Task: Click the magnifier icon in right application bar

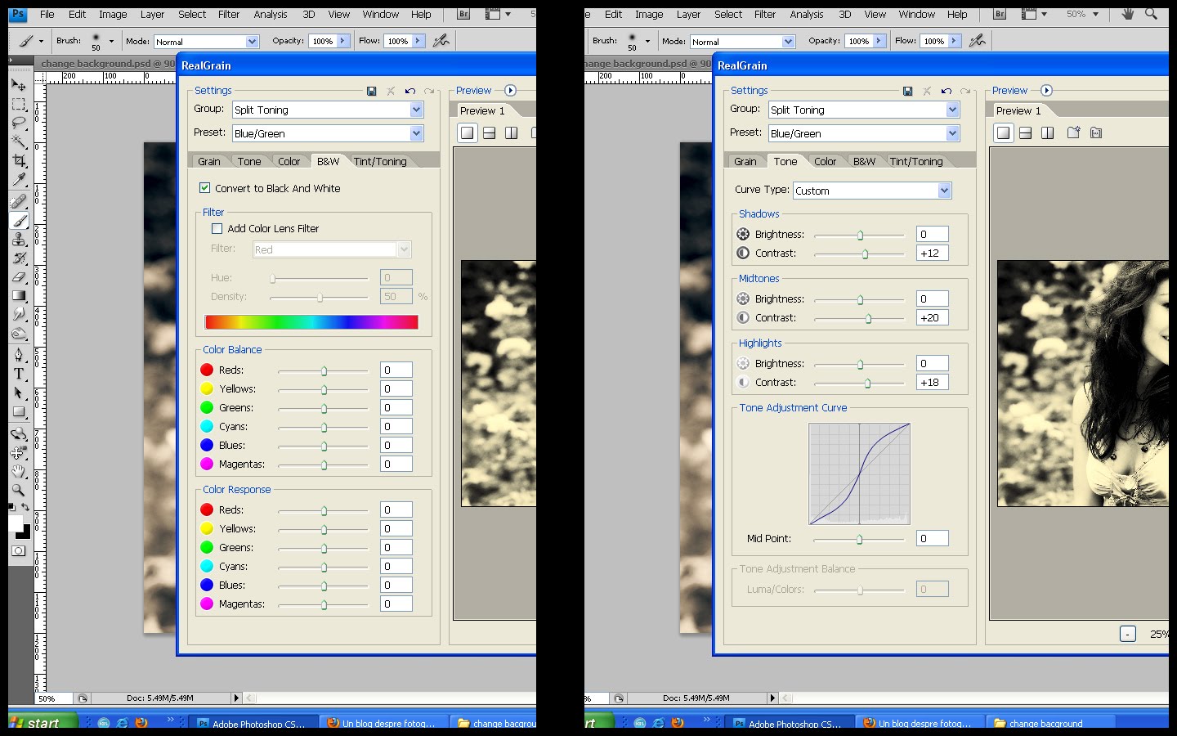Action: [x=1152, y=14]
